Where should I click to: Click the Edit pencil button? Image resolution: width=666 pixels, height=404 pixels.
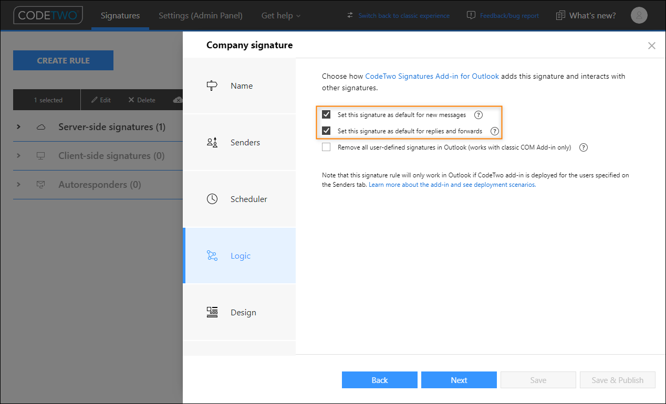coord(101,100)
